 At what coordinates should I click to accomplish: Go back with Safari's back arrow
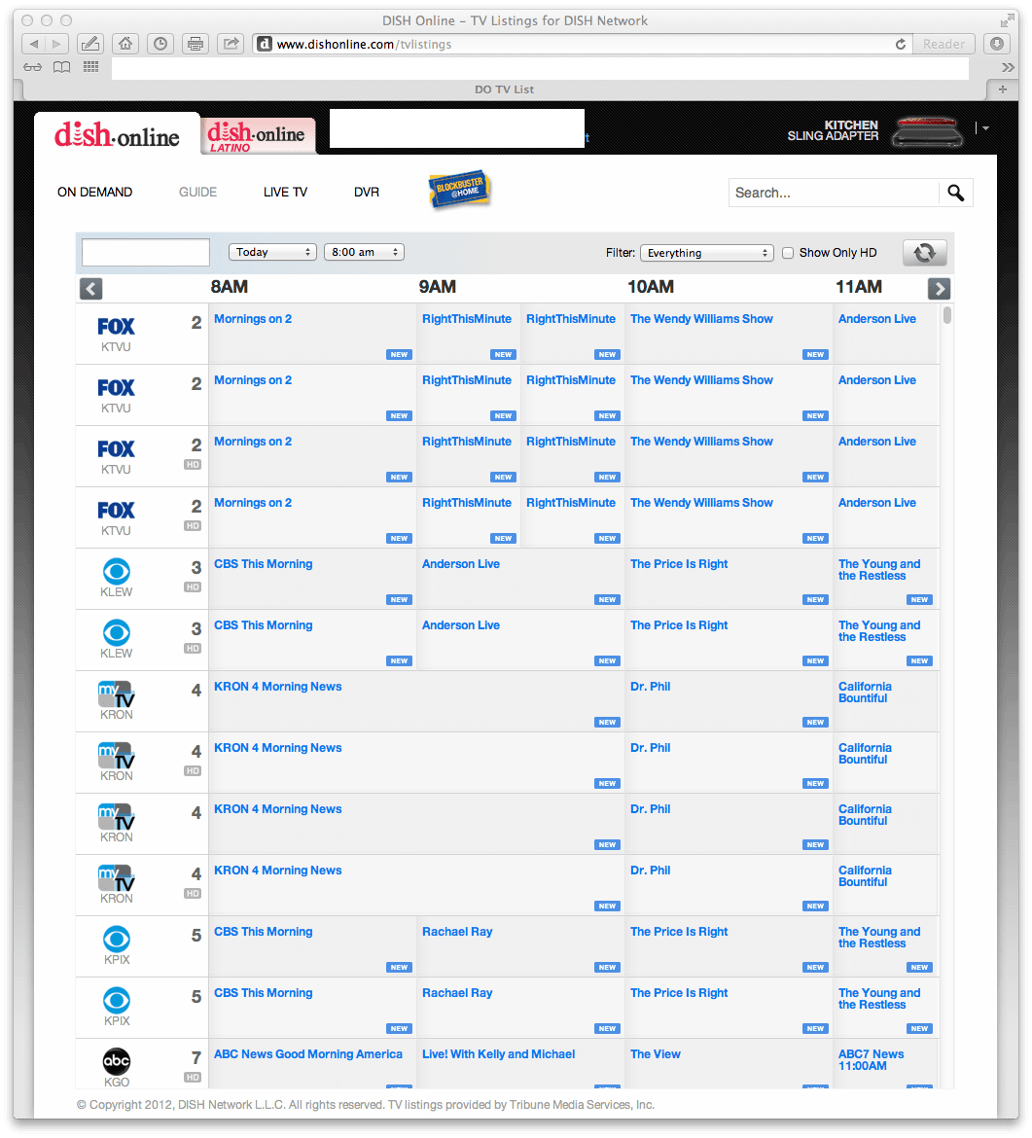pyautogui.click(x=33, y=45)
